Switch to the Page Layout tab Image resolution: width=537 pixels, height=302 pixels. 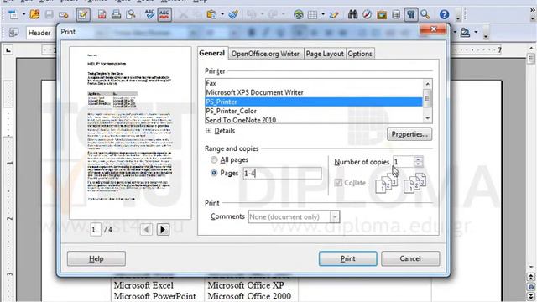[x=325, y=54]
